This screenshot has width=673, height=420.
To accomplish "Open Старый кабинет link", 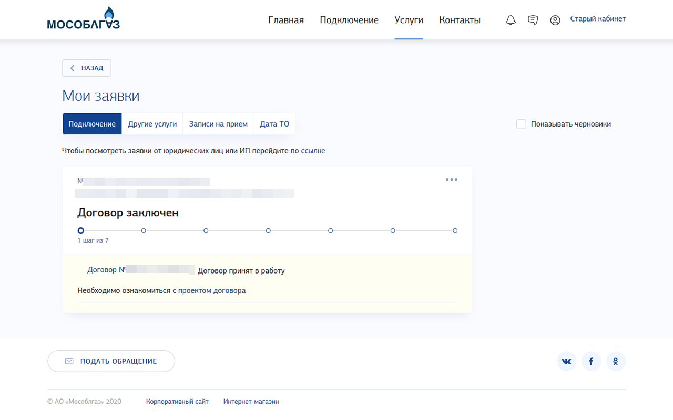I will click(598, 19).
